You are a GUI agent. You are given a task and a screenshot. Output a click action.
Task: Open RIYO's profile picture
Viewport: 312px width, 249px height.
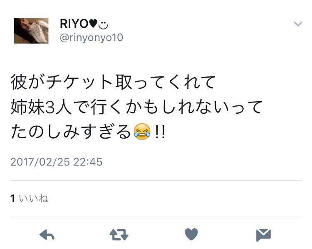tap(31, 31)
